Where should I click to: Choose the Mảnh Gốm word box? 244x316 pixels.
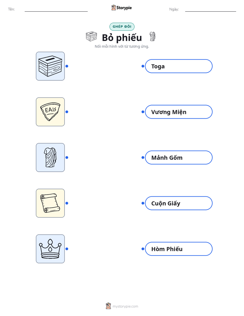179,157
